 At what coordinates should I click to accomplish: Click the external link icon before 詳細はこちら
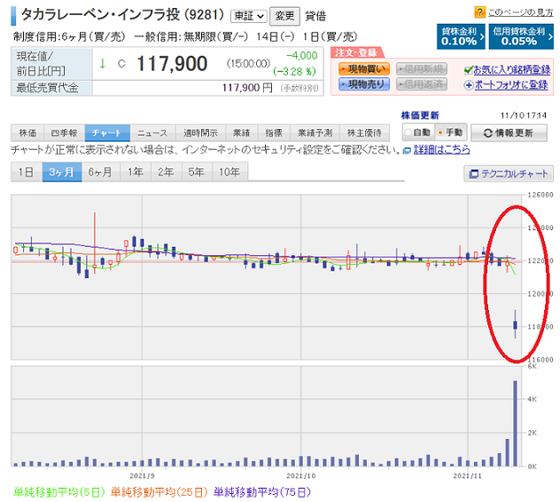pyautogui.click(x=407, y=151)
